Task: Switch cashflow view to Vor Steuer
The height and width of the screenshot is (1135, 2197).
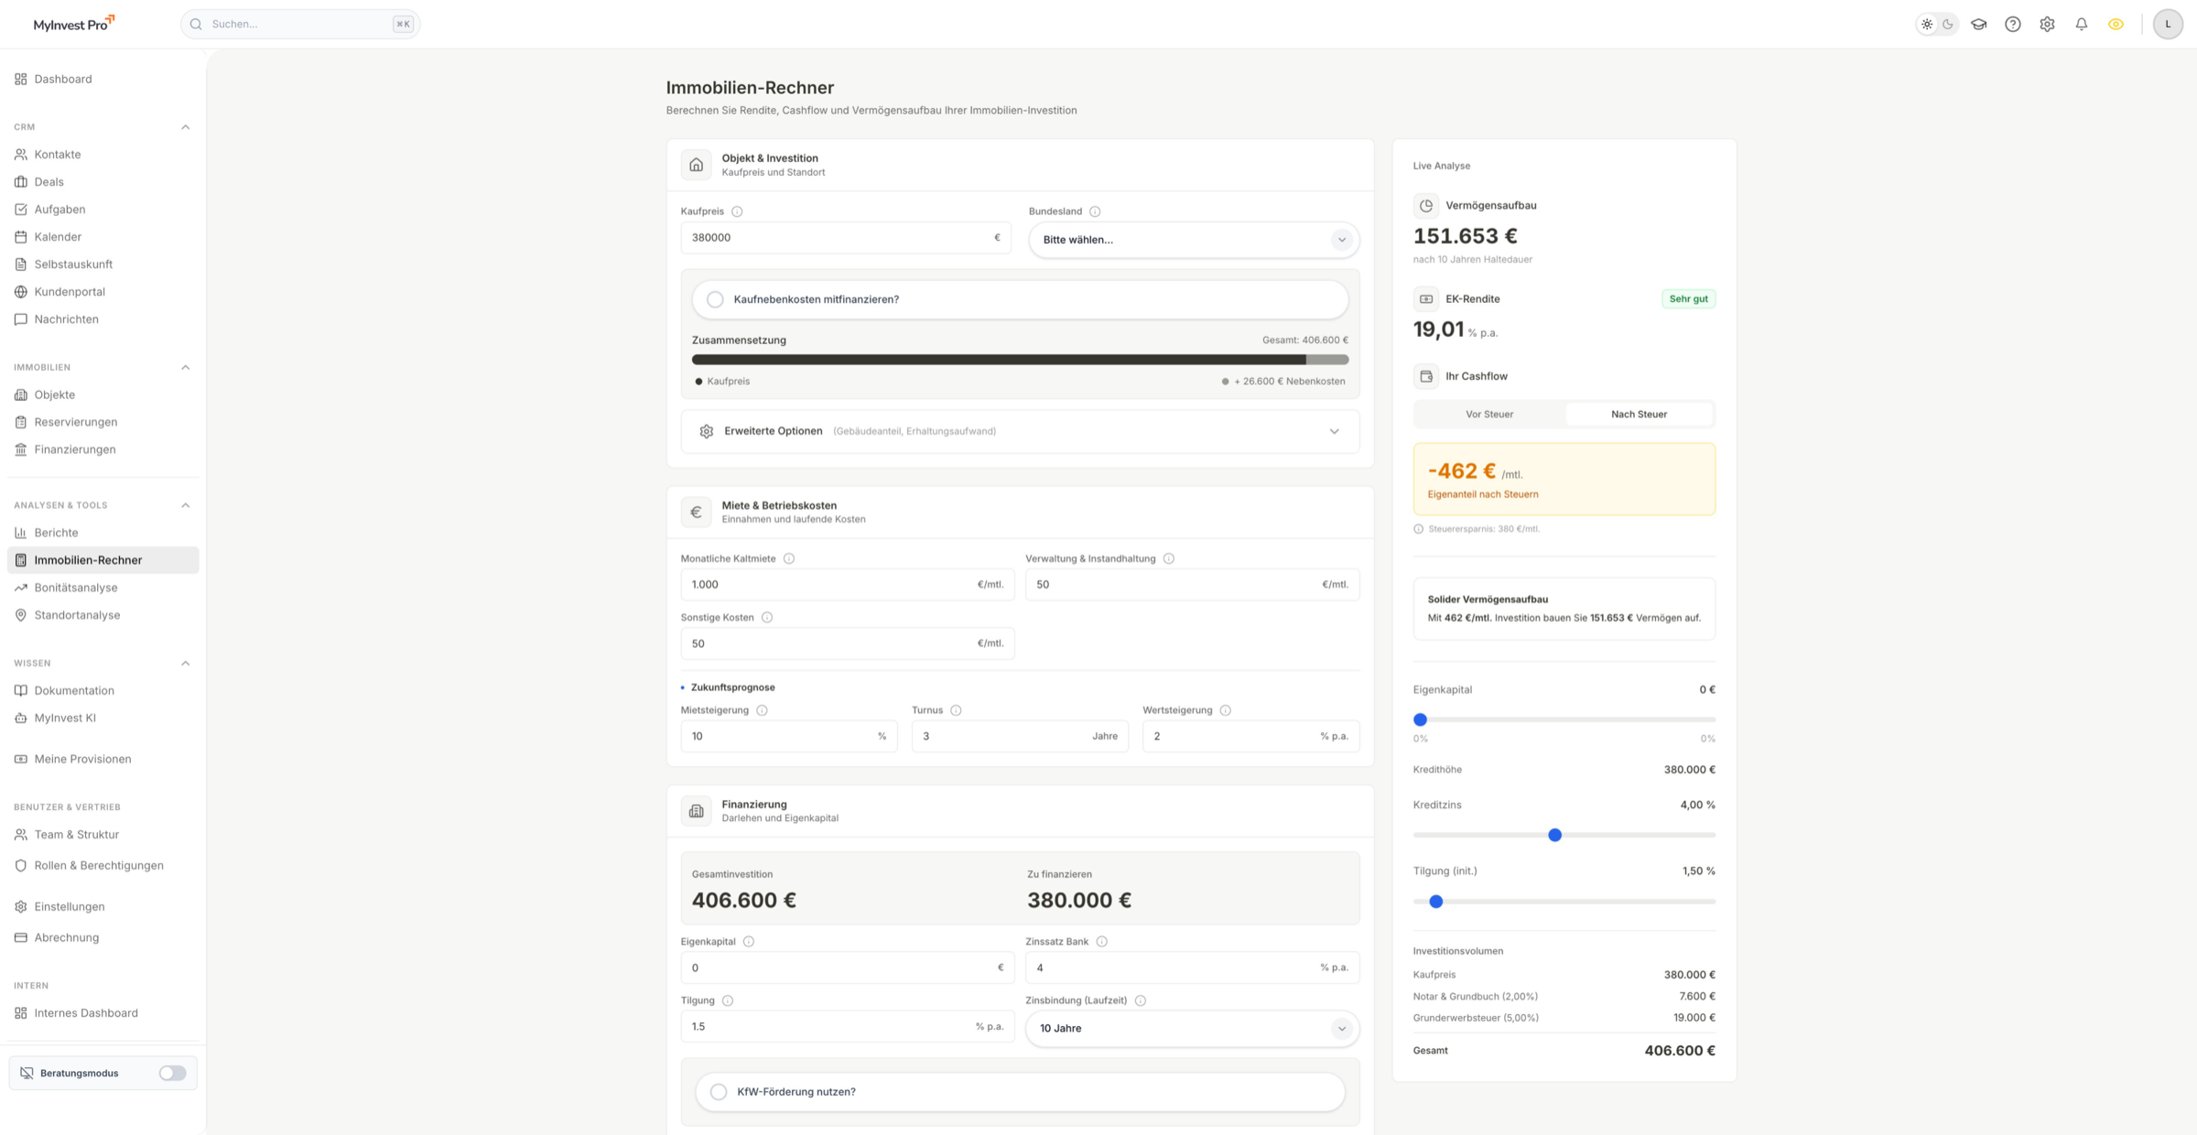Action: click(1488, 414)
